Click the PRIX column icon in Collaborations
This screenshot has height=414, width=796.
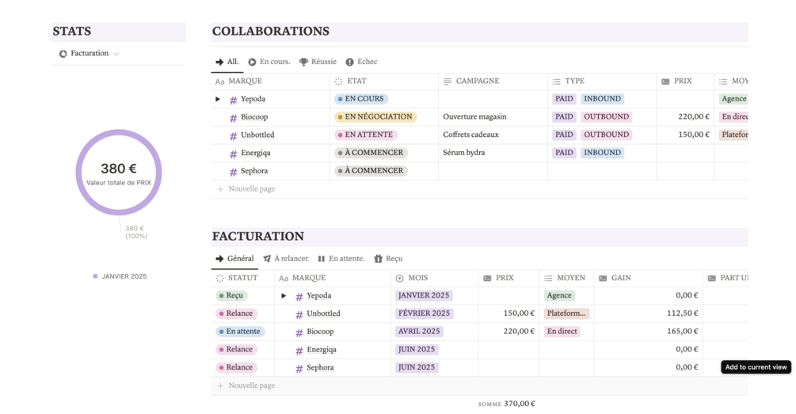(x=665, y=82)
